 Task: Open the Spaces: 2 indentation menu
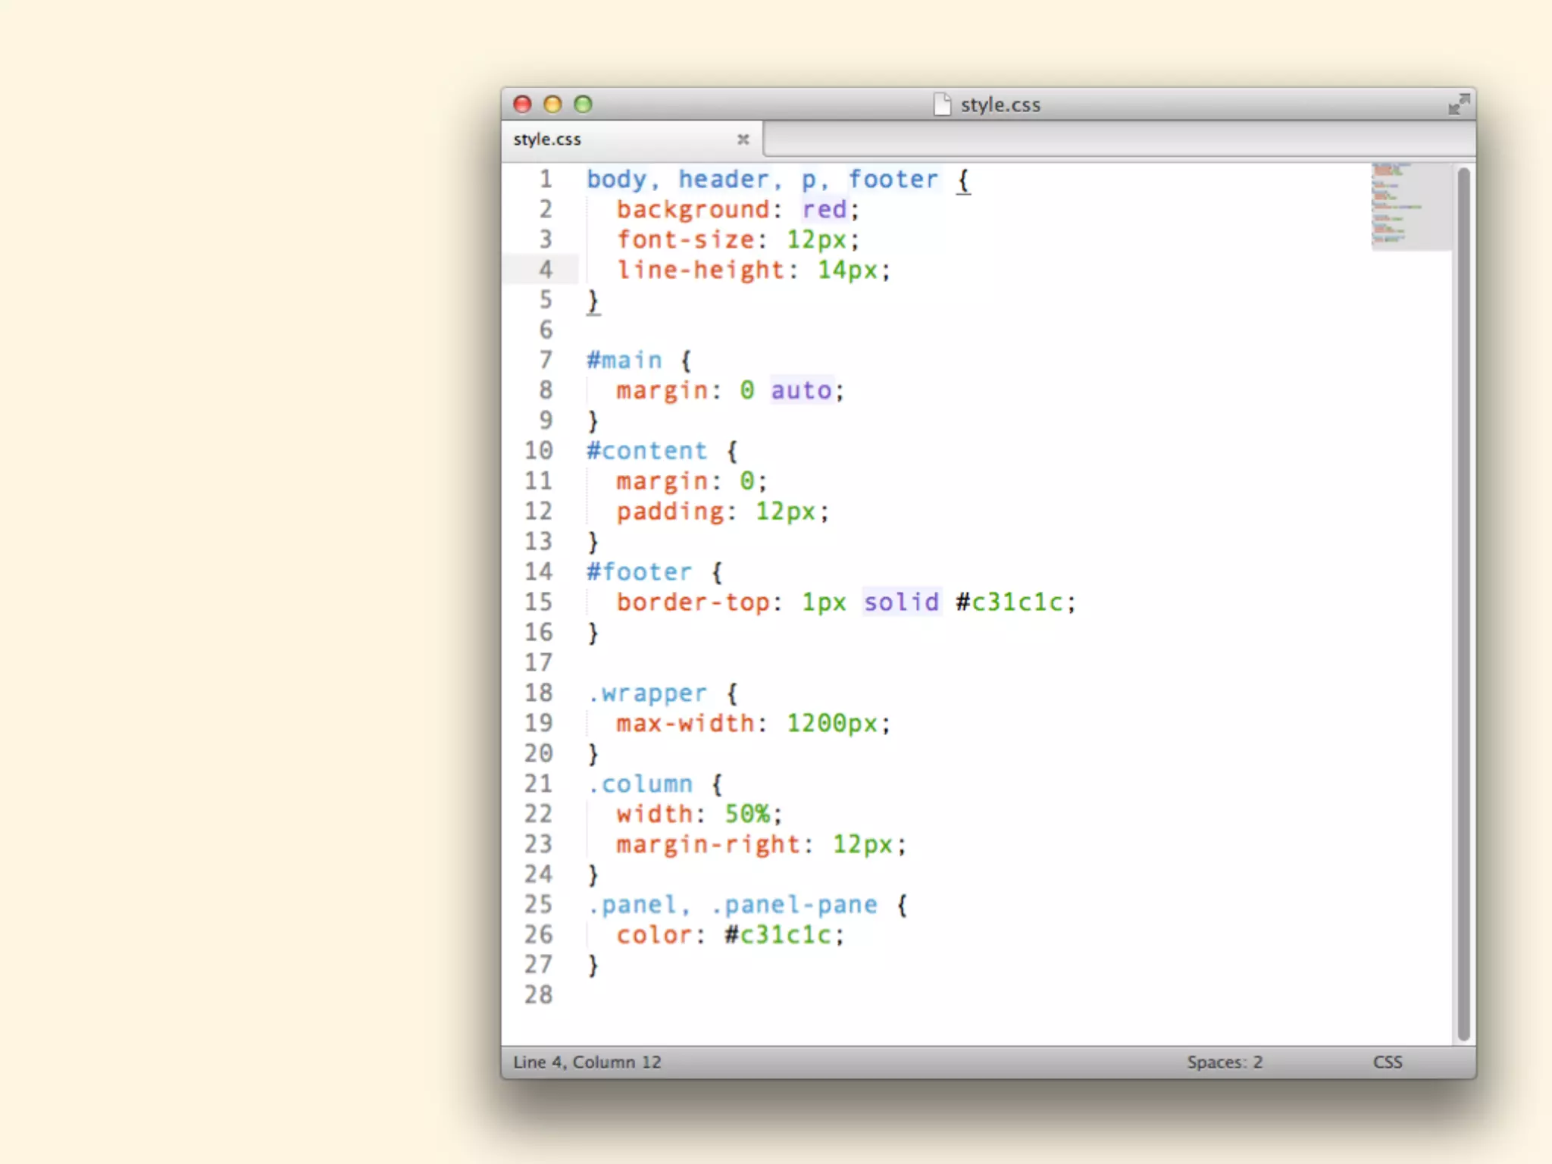1225,1062
